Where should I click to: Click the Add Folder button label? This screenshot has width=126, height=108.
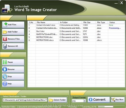click(x=13, y=32)
